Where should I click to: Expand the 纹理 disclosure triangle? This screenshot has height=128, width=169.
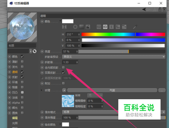coord(42,90)
